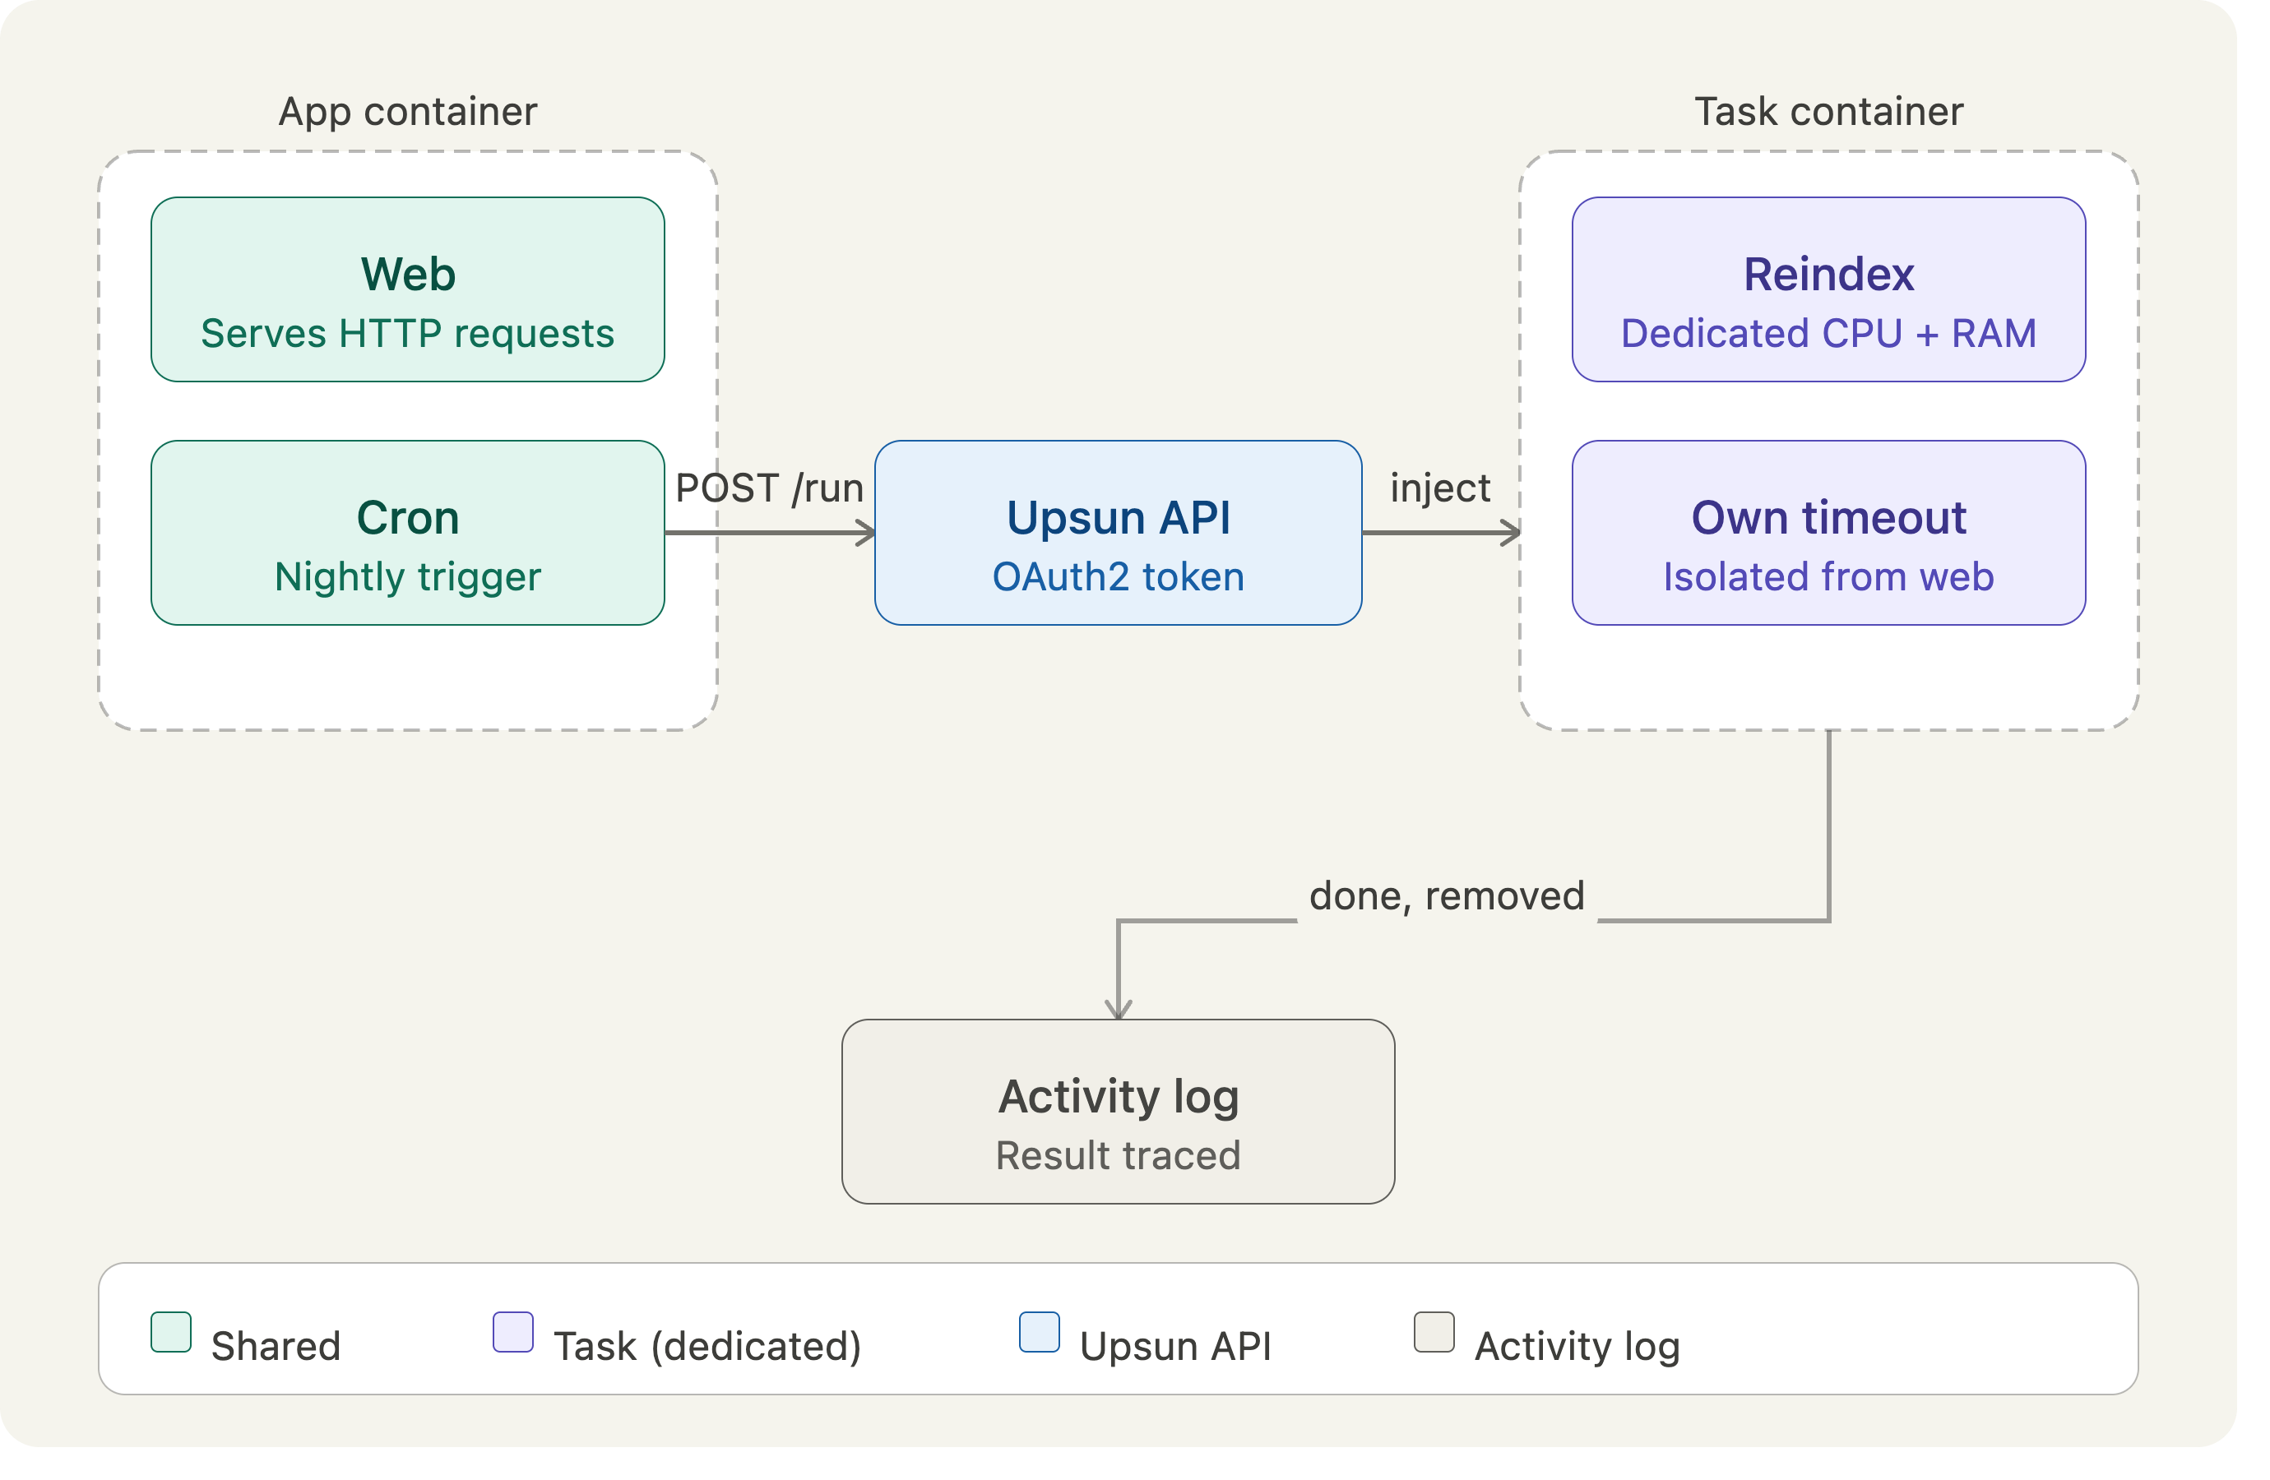Click 'Dedicated CPU + RAM' text

pyautogui.click(x=1829, y=334)
